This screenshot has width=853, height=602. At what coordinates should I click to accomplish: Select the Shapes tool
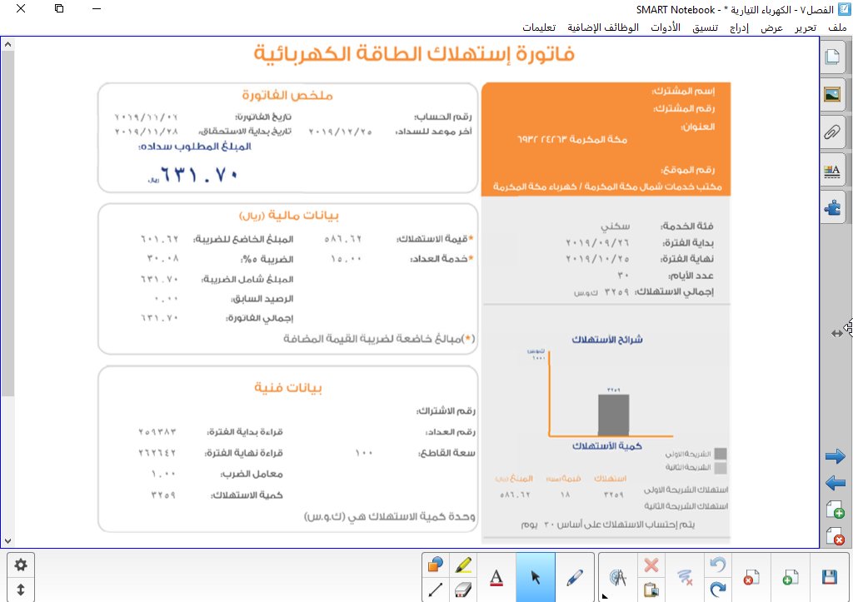click(x=435, y=565)
